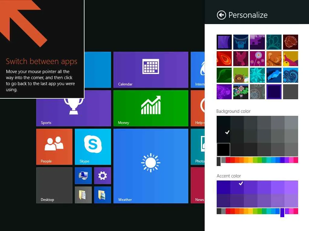Viewport: 309px width, 231px height.
Task: Open the Money tile
Action: (151, 108)
